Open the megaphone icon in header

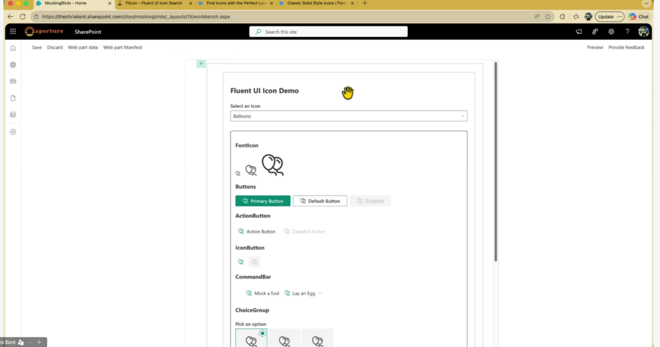pos(578,32)
